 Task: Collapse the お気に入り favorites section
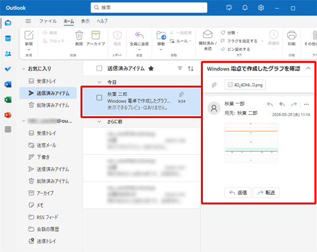[x=23, y=69]
